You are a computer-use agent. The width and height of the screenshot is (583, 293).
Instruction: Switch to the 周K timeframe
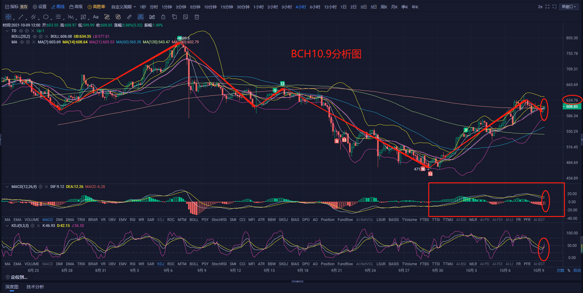pyautogui.click(x=384, y=7)
